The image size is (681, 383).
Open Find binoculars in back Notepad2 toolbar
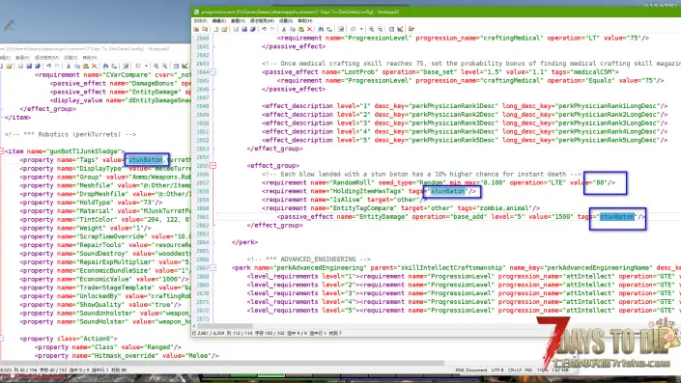(105, 66)
